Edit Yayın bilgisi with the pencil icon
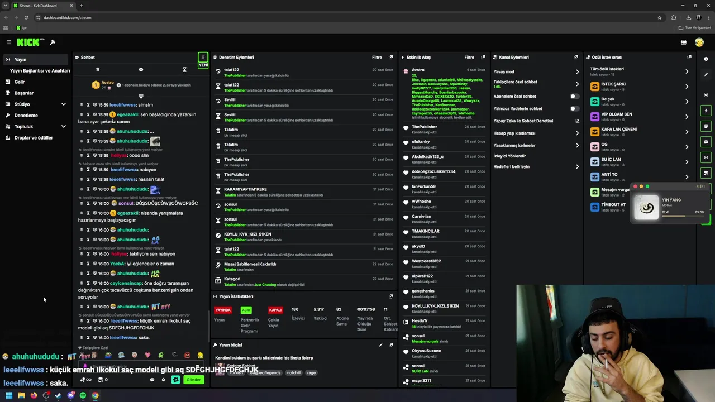Image resolution: width=715 pixels, height=402 pixels. pyautogui.click(x=380, y=345)
